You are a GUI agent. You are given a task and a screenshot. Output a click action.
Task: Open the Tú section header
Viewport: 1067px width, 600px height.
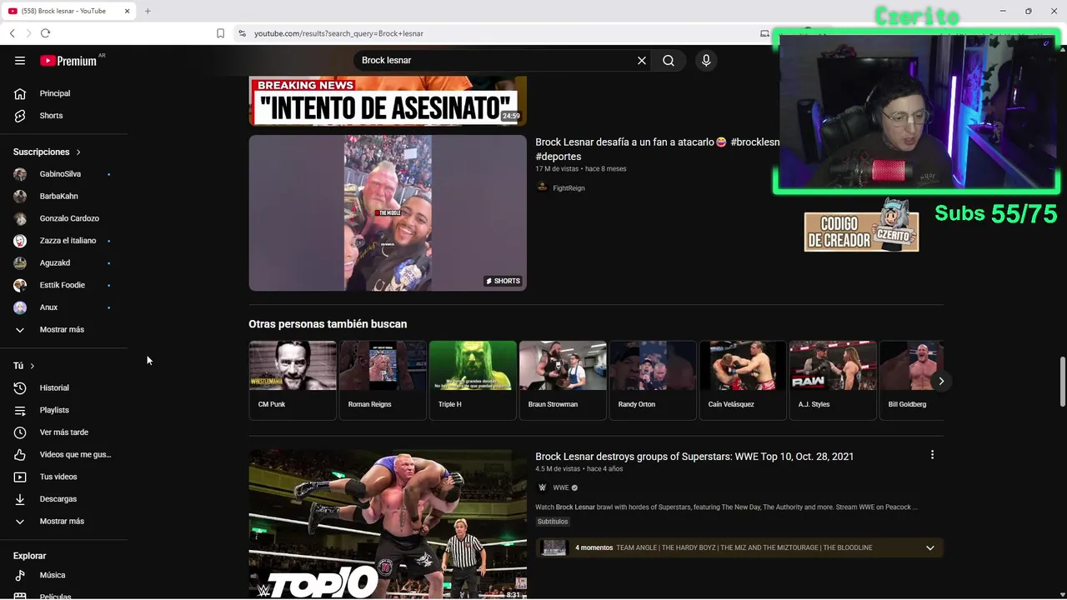pos(24,366)
